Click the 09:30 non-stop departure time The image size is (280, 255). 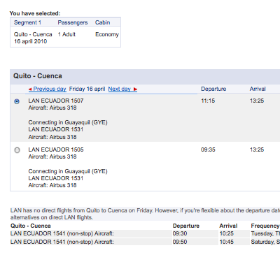[x=180, y=233]
